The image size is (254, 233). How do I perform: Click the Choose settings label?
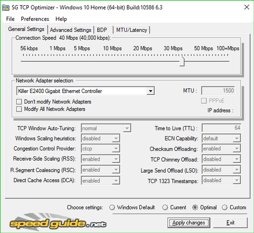pos(85,207)
